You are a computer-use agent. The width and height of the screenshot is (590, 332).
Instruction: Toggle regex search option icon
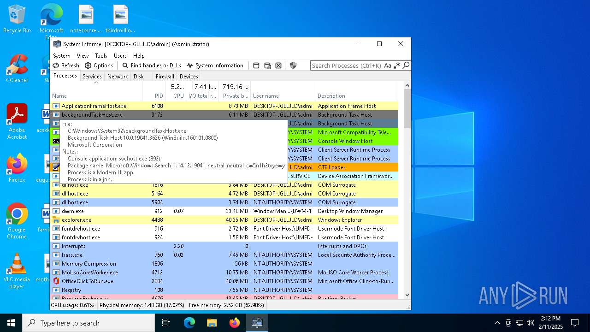coord(397,65)
